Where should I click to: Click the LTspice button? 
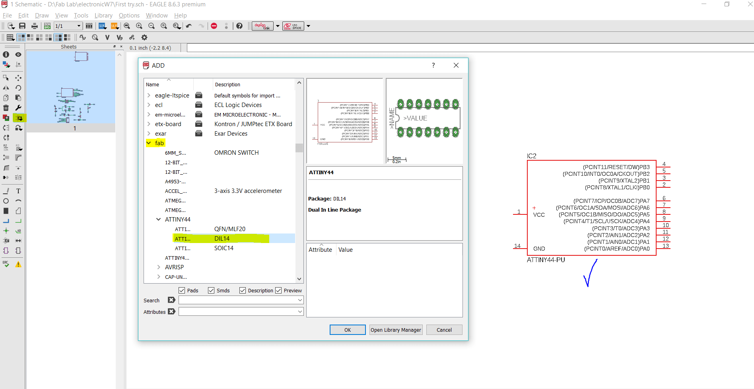tap(293, 26)
